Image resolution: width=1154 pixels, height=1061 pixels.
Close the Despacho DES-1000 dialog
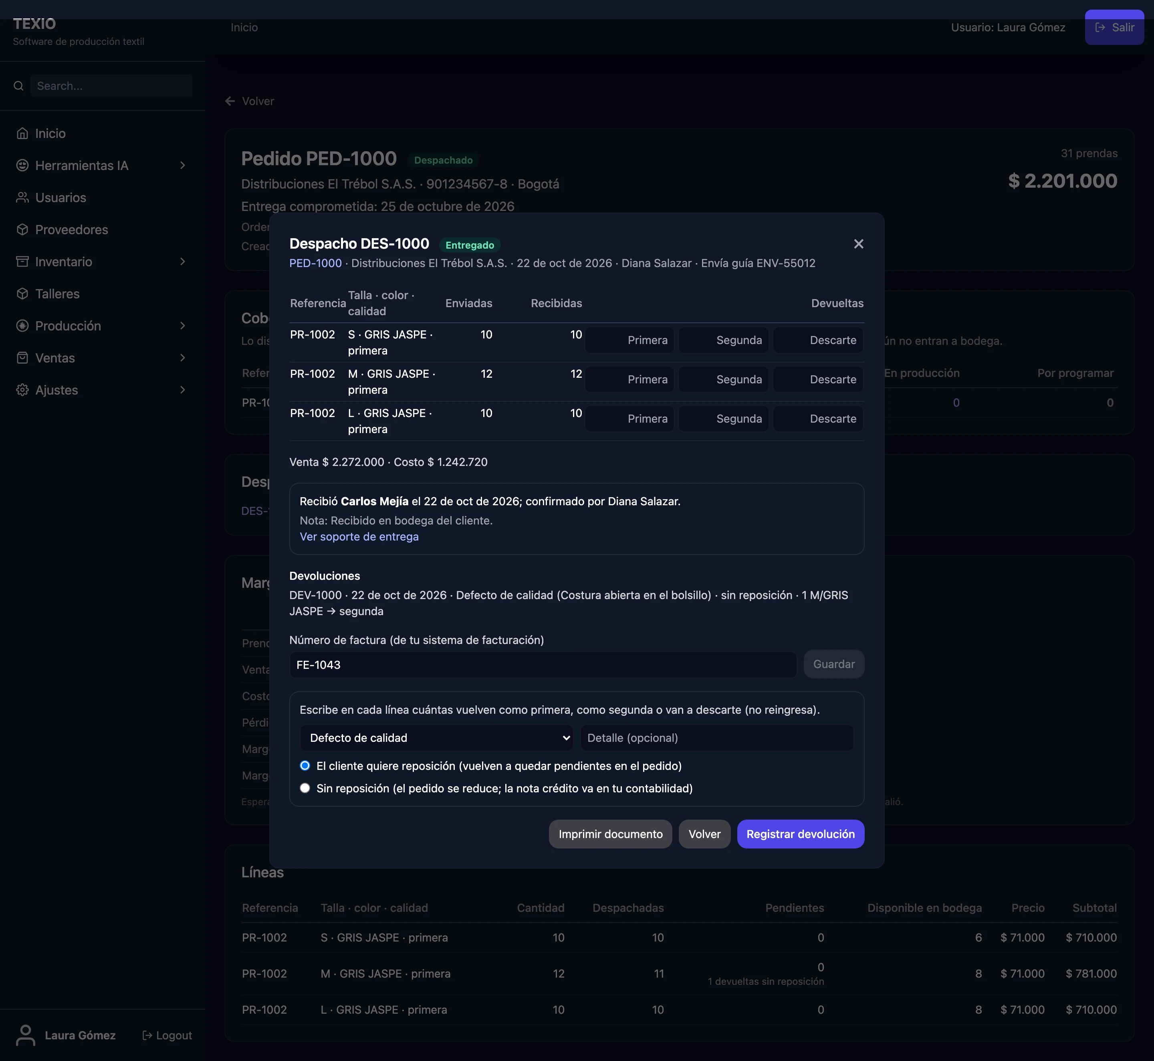[858, 244]
